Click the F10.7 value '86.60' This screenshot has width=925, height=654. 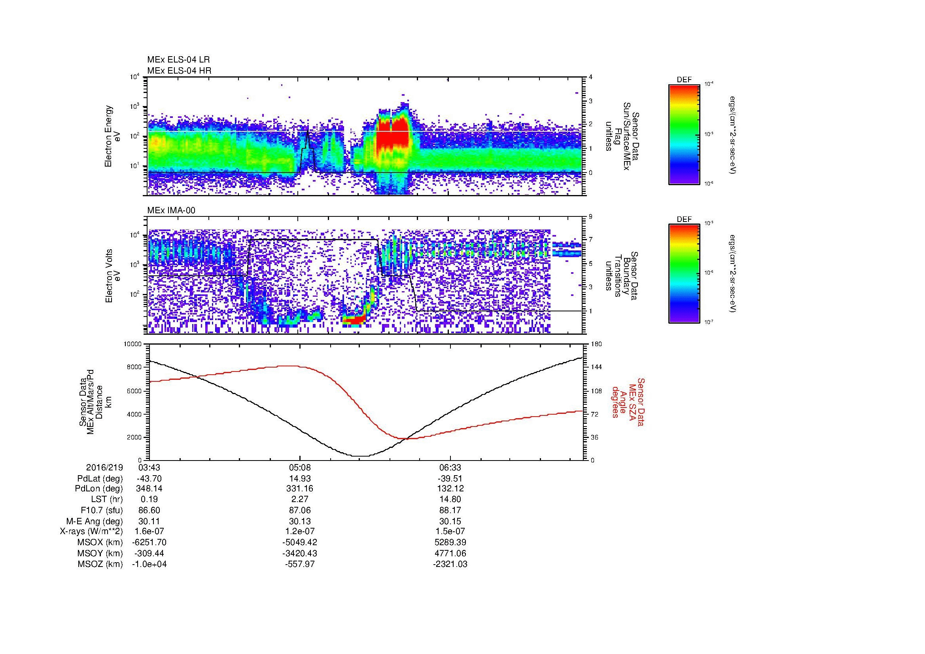[x=149, y=510]
